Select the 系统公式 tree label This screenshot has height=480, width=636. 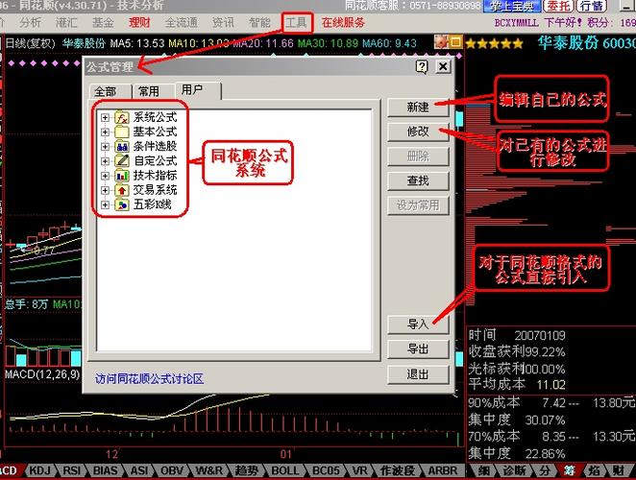tap(155, 117)
